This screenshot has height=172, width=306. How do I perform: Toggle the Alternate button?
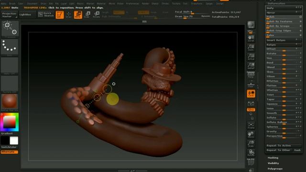(9, 152)
